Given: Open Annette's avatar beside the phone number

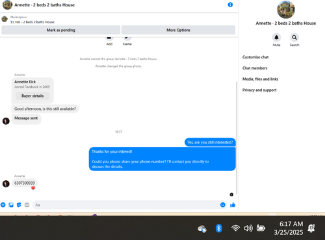Looking at the screenshot, I should [6, 183].
